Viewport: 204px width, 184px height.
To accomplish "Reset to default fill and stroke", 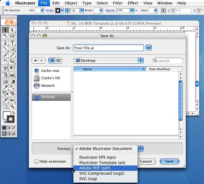I will [4, 121].
